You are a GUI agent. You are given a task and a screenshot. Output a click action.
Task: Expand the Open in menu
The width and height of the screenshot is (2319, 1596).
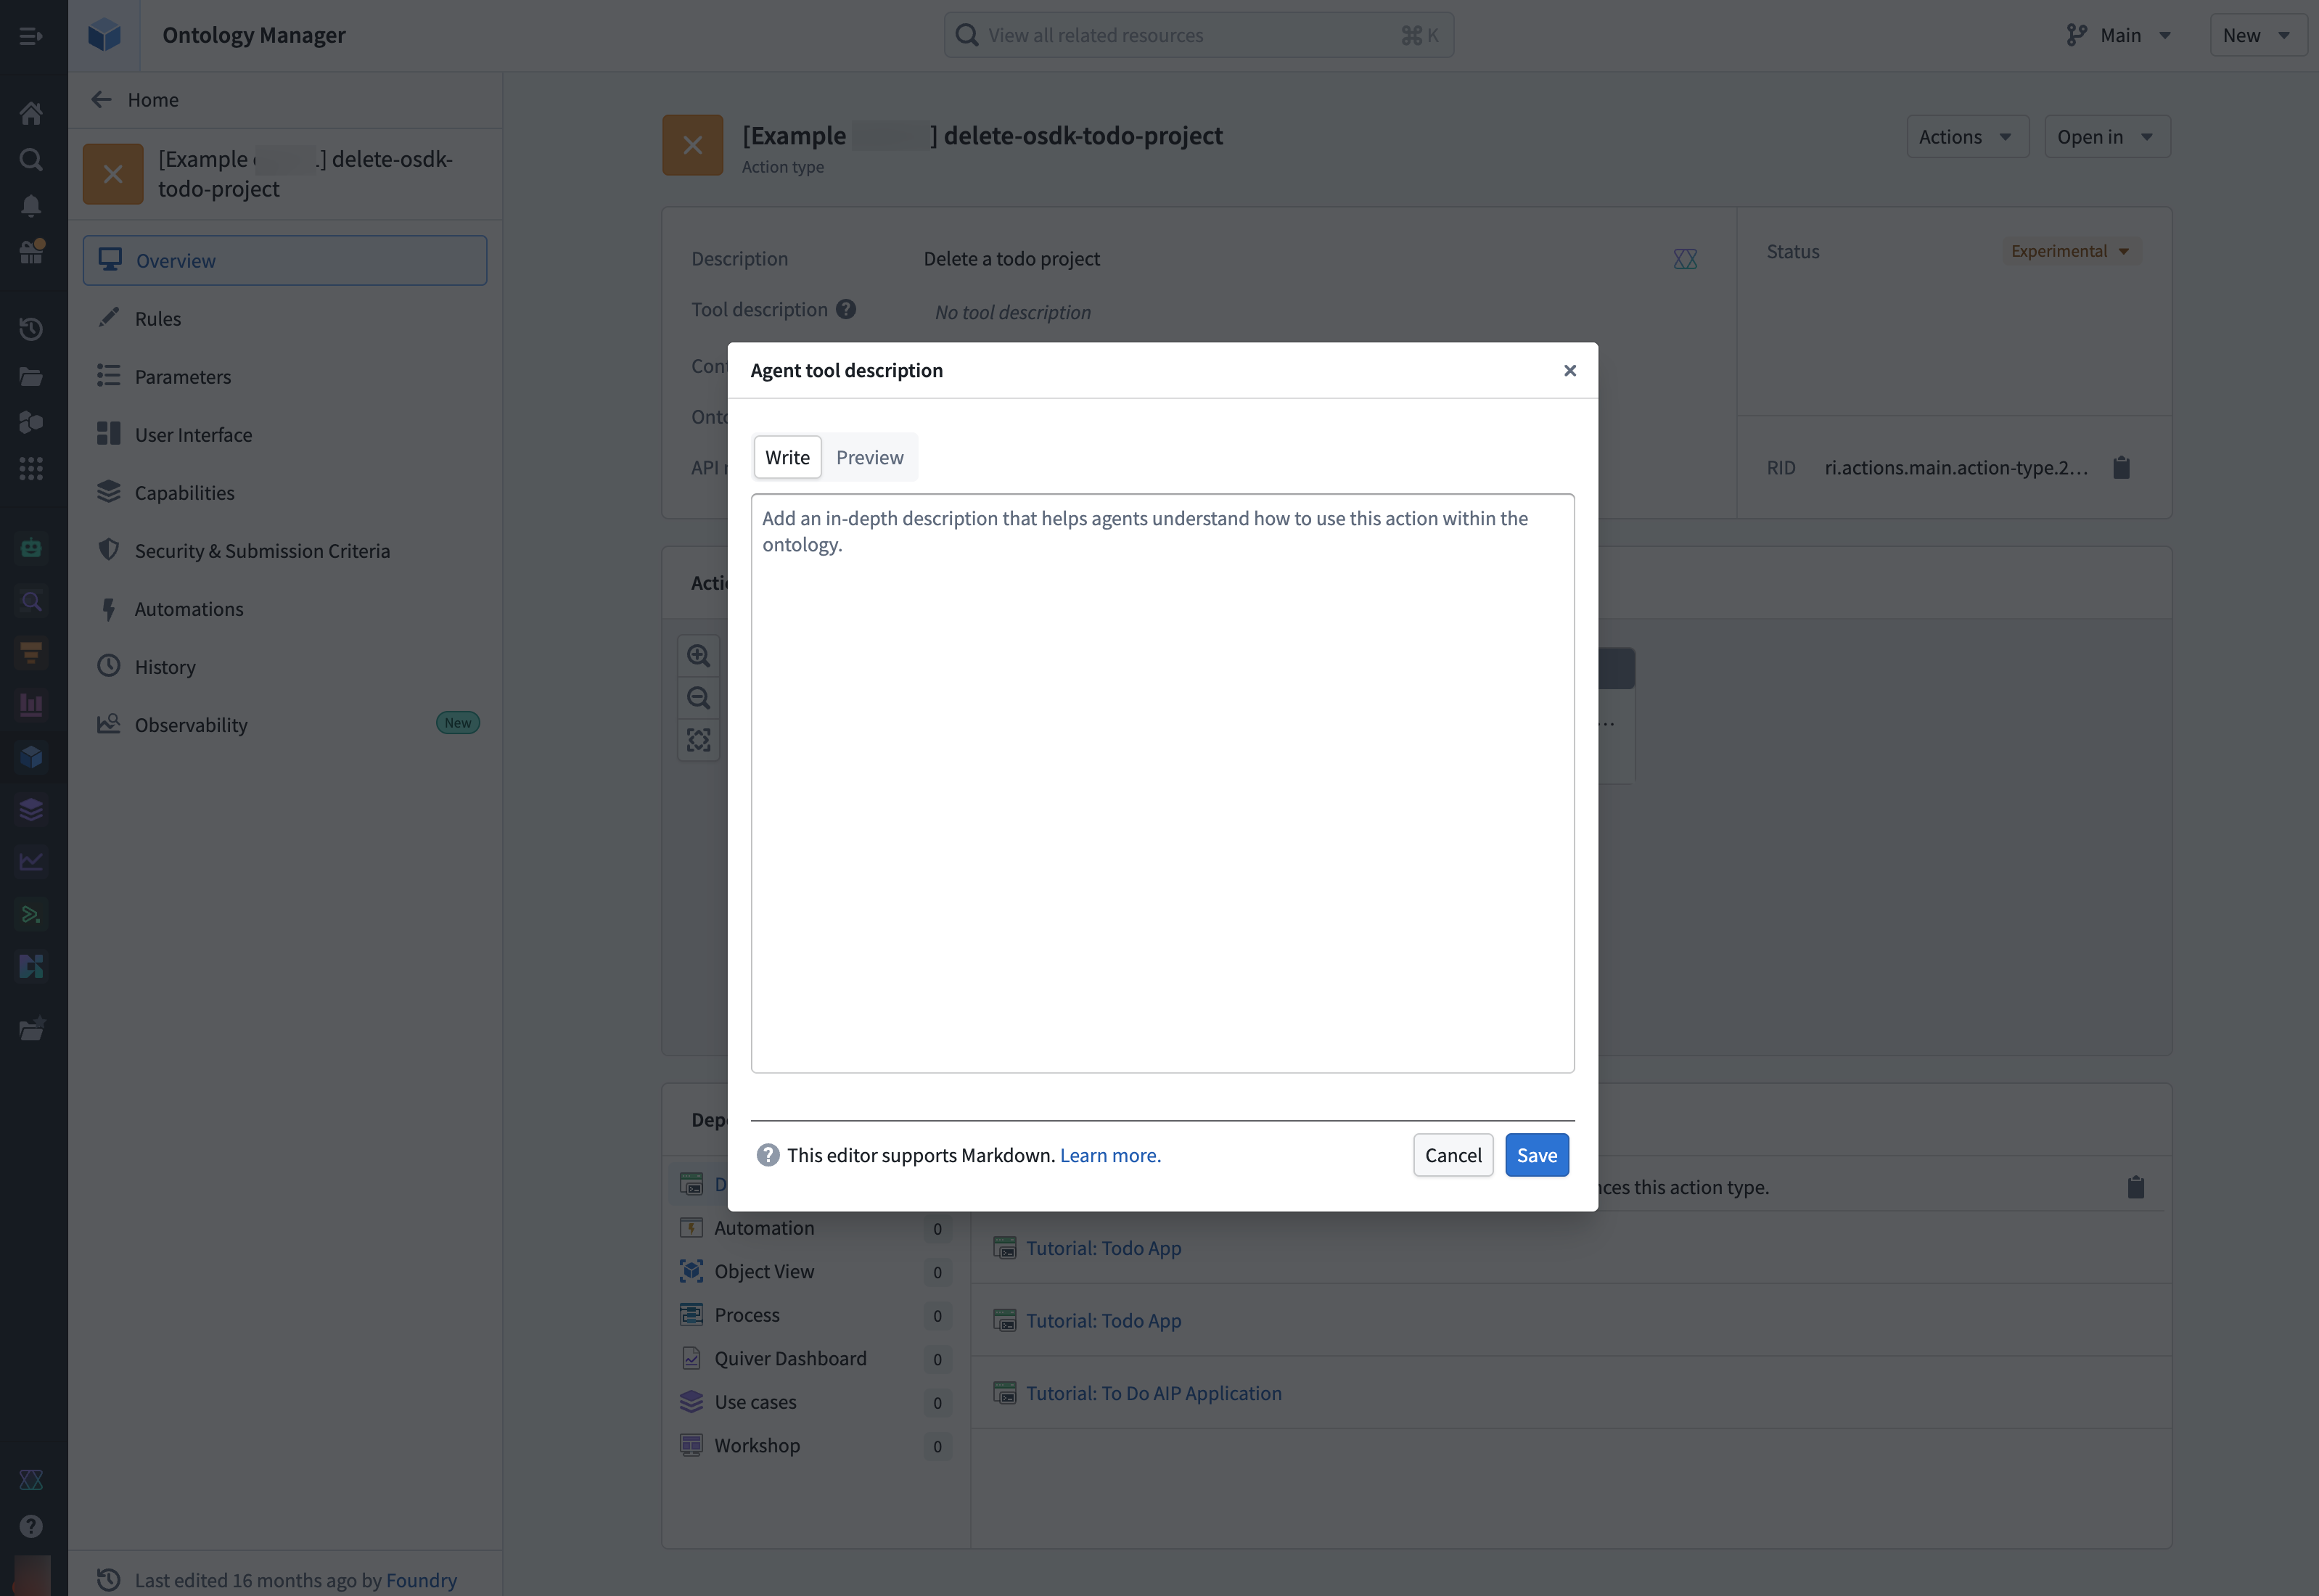[x=2106, y=136]
